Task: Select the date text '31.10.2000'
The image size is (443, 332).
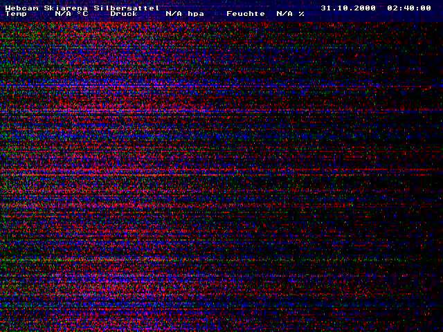Action: point(348,8)
